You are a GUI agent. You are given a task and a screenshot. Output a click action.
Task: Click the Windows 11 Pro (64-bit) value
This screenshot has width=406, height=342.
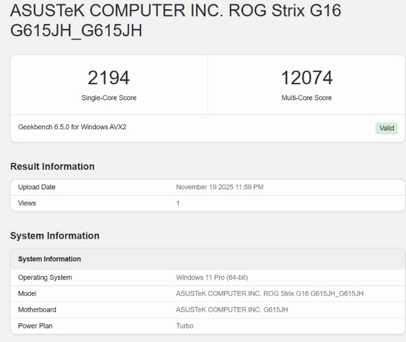click(212, 277)
